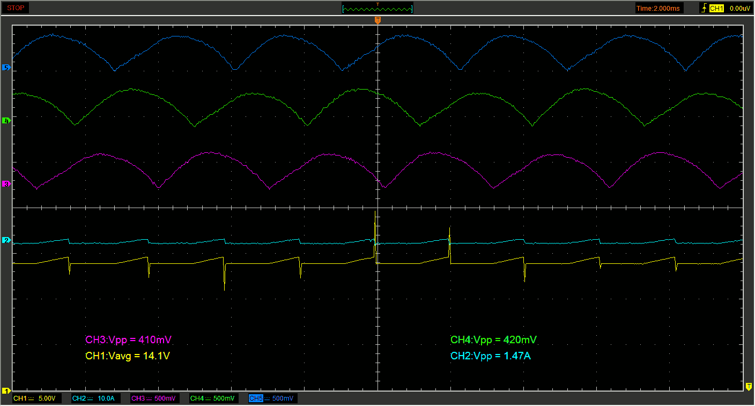Image resolution: width=755 pixels, height=406 pixels.
Task: Click the orange trigger position marker at top
Action: (x=377, y=20)
